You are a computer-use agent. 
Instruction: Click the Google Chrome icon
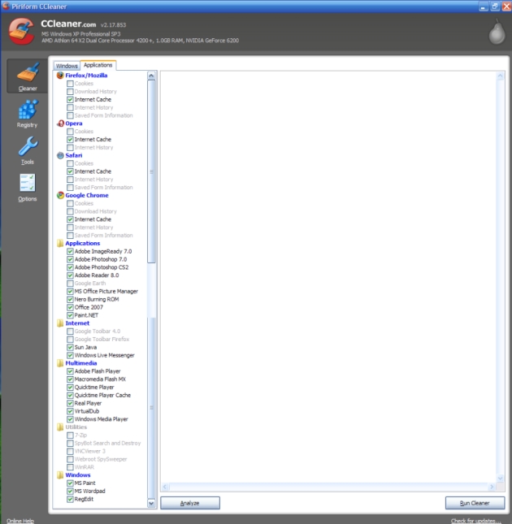(x=60, y=195)
